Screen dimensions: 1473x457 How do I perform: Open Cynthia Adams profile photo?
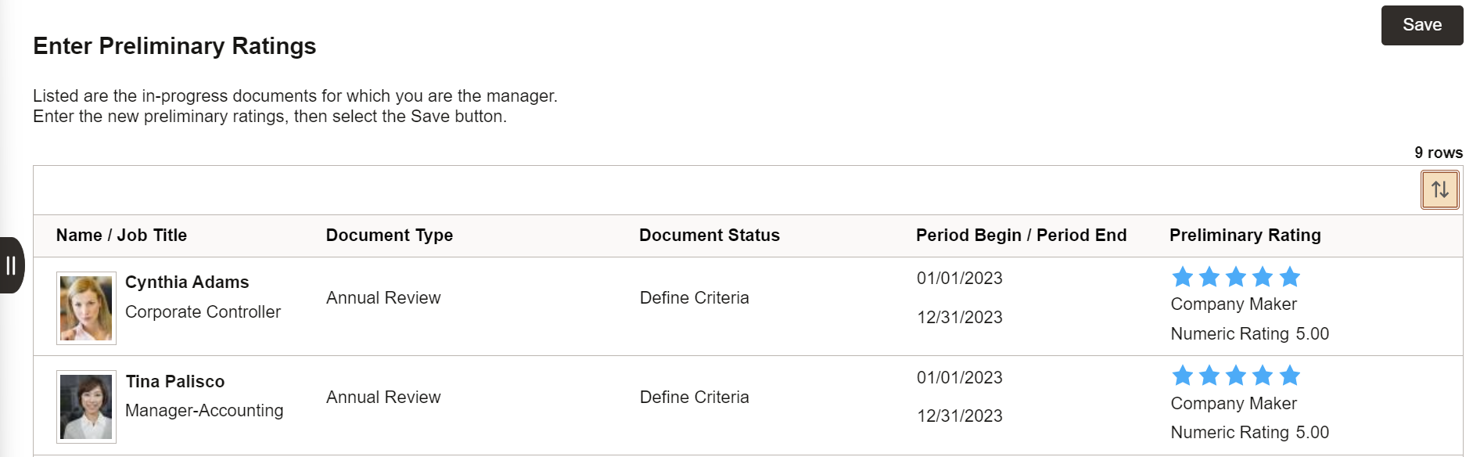click(86, 308)
